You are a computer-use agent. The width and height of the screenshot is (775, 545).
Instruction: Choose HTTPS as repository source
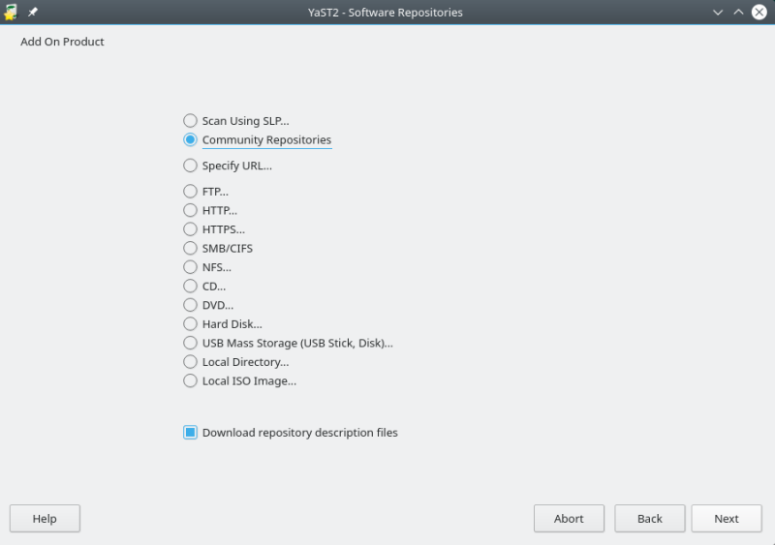pyautogui.click(x=190, y=229)
